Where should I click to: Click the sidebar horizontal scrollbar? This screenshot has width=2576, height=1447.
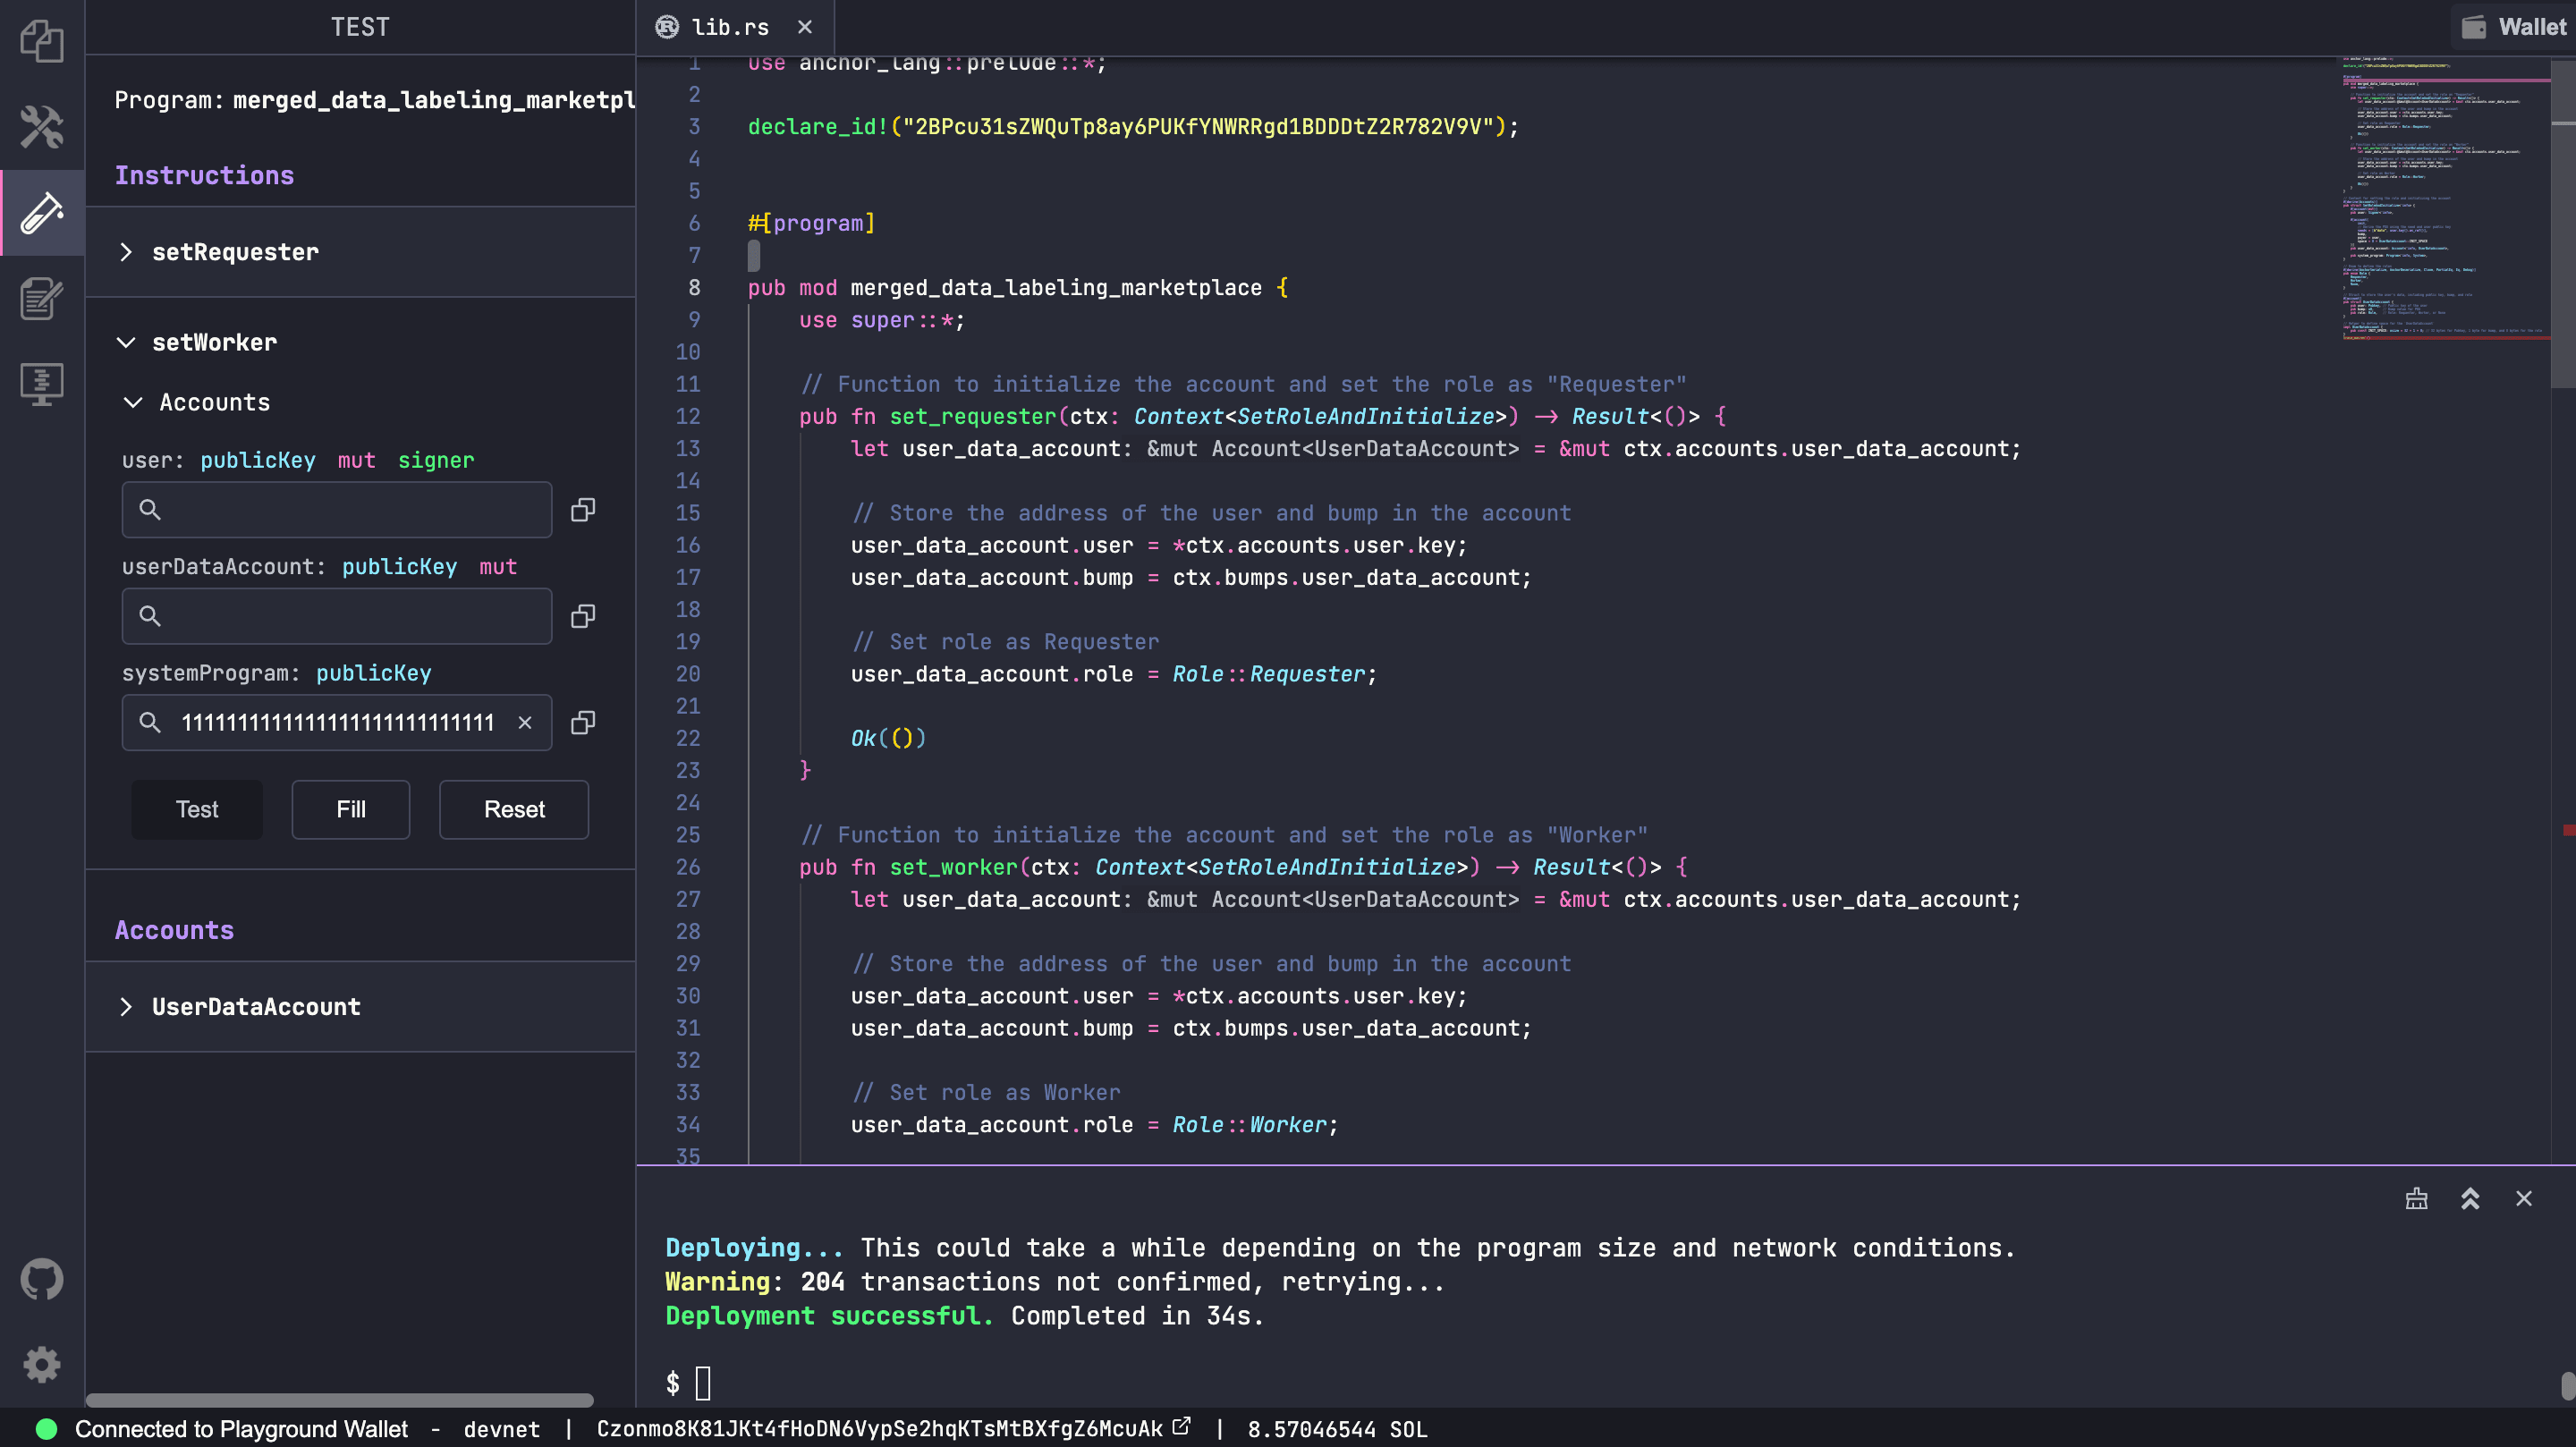[x=340, y=1399]
